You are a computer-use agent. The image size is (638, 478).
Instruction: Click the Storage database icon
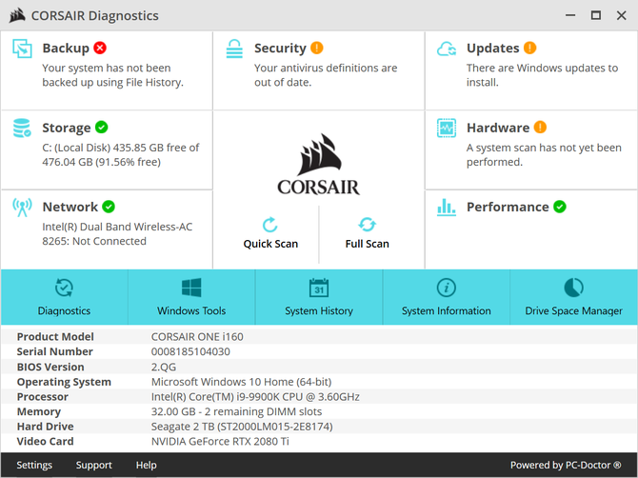point(22,128)
